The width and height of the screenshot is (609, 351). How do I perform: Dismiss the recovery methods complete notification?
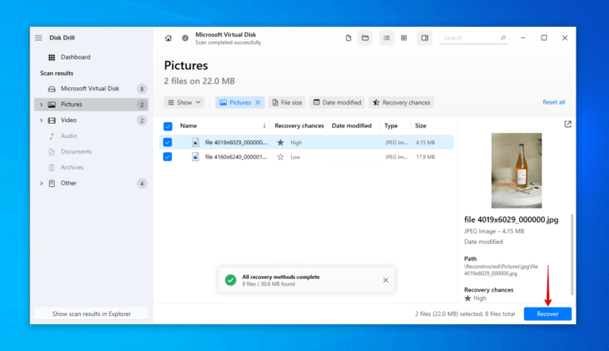click(385, 280)
